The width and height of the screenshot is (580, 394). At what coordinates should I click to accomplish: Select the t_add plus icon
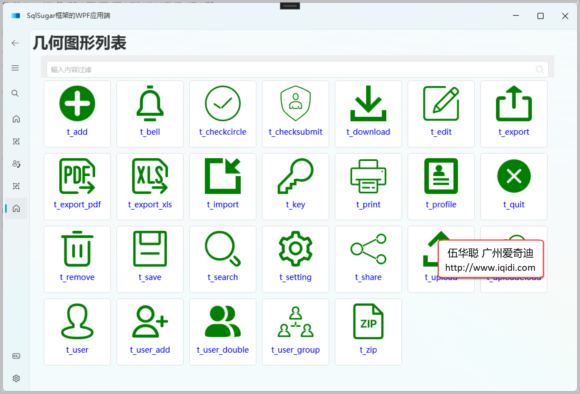coord(77,103)
